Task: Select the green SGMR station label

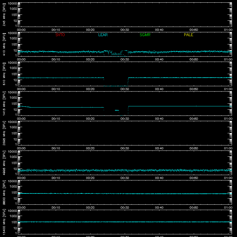Action: pyautogui.click(x=145, y=35)
